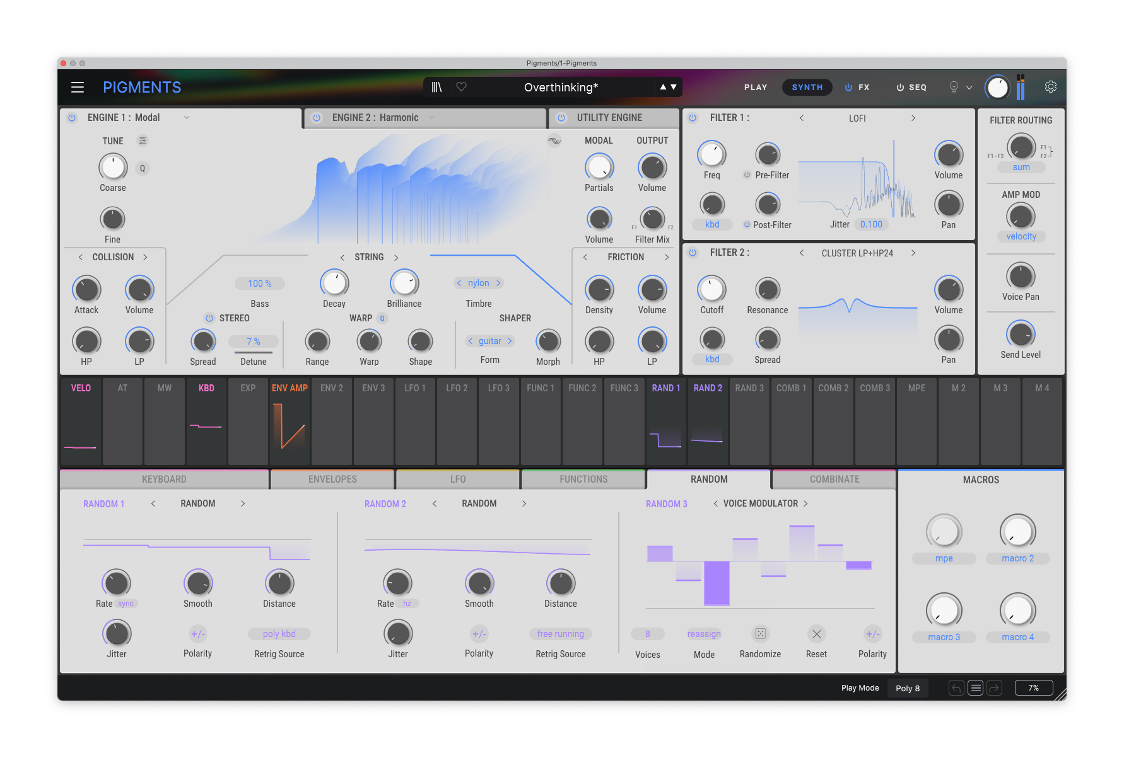Screen dimensions: 1124x758
Task: Click the PLAY view button
Action: click(755, 88)
